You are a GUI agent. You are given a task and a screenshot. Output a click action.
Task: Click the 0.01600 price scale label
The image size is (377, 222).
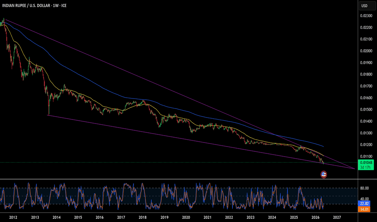366,98
